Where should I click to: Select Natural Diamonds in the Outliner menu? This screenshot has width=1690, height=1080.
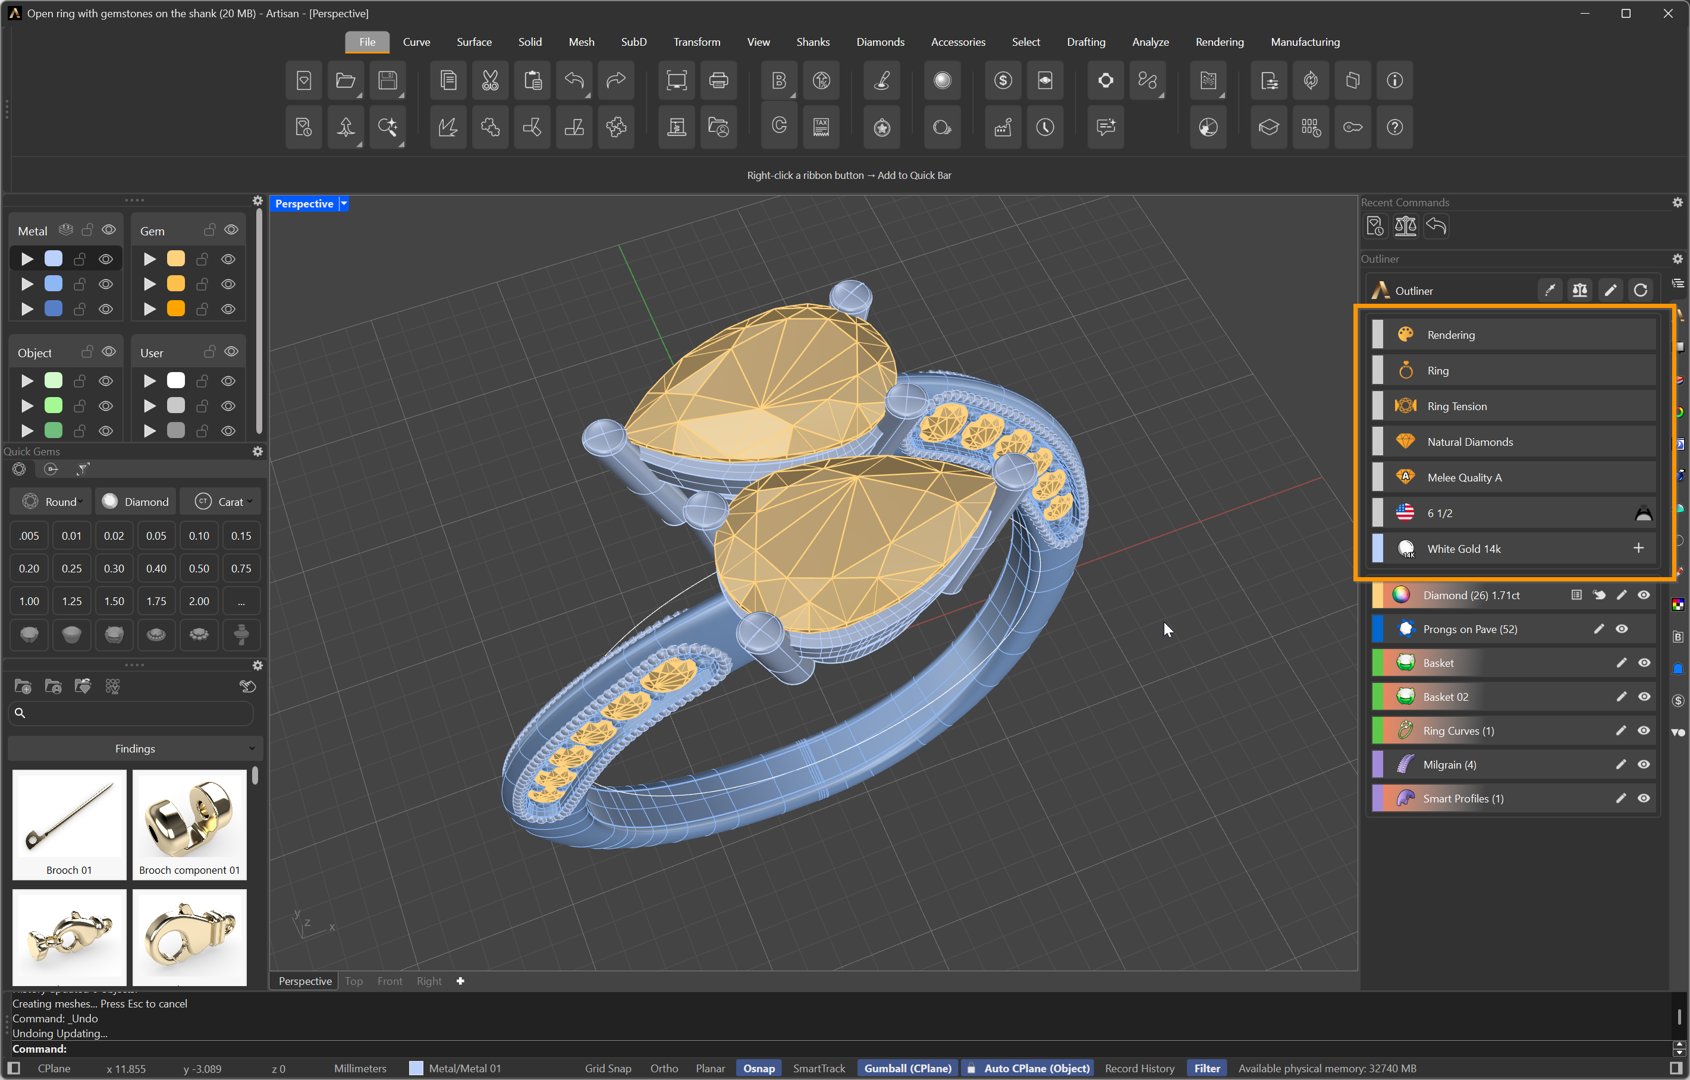coord(1514,442)
